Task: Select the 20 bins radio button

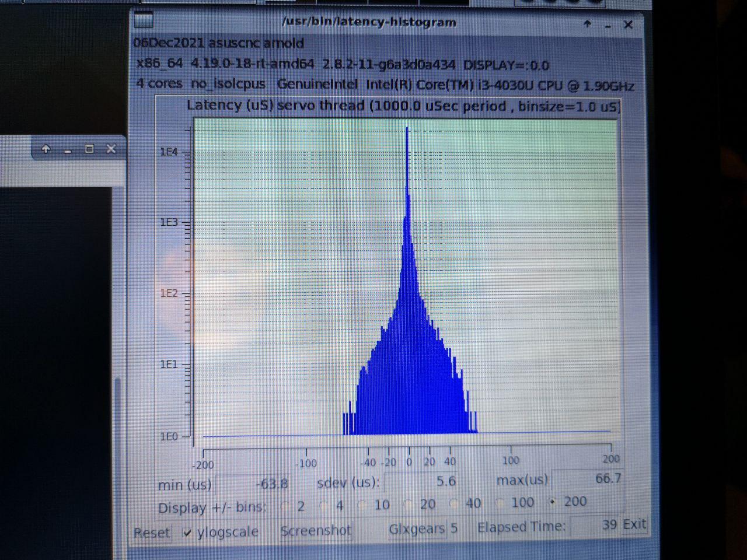Action: 409,503
